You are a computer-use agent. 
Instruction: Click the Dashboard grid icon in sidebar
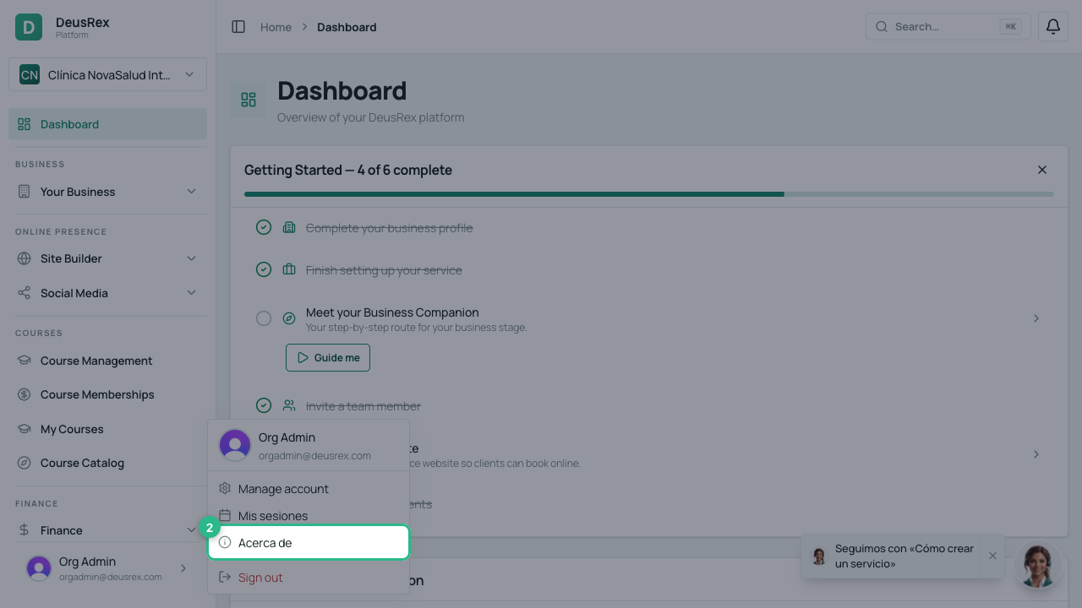click(x=24, y=124)
